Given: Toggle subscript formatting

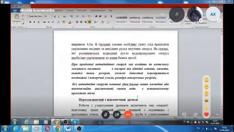Looking at the screenshot, I should (49, 22).
